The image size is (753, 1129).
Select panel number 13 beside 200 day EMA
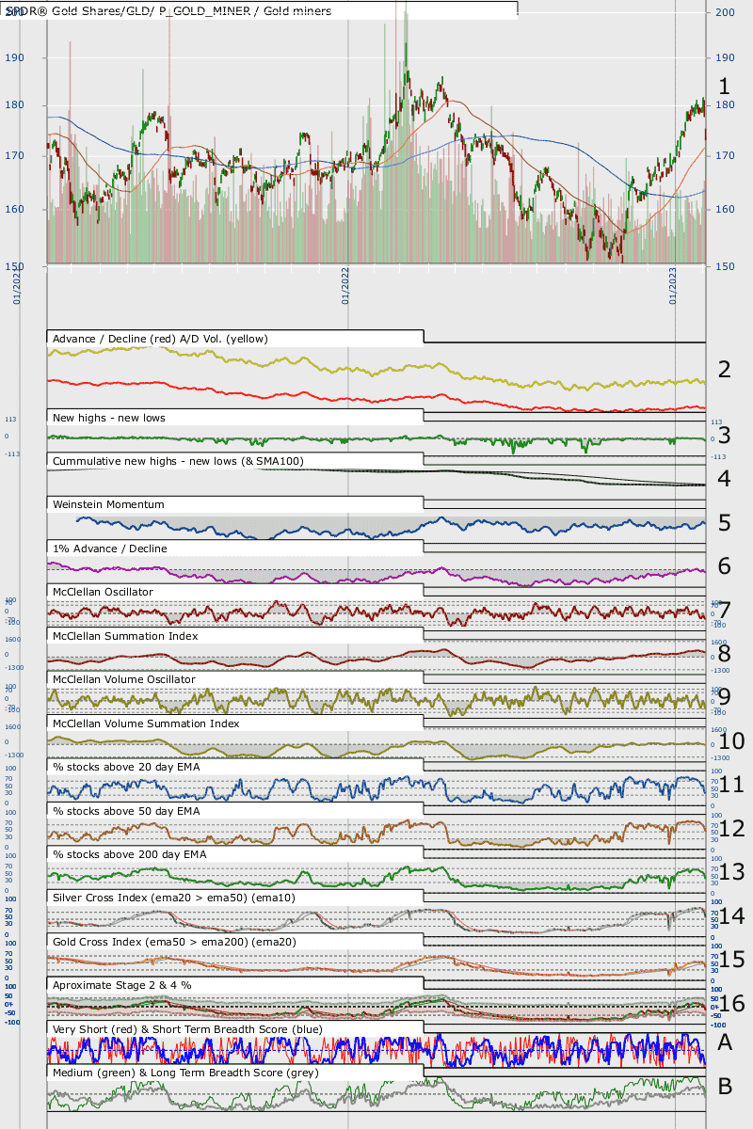pos(730,872)
